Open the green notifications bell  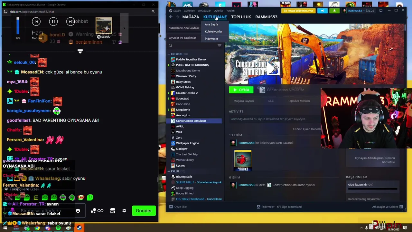point(334,11)
